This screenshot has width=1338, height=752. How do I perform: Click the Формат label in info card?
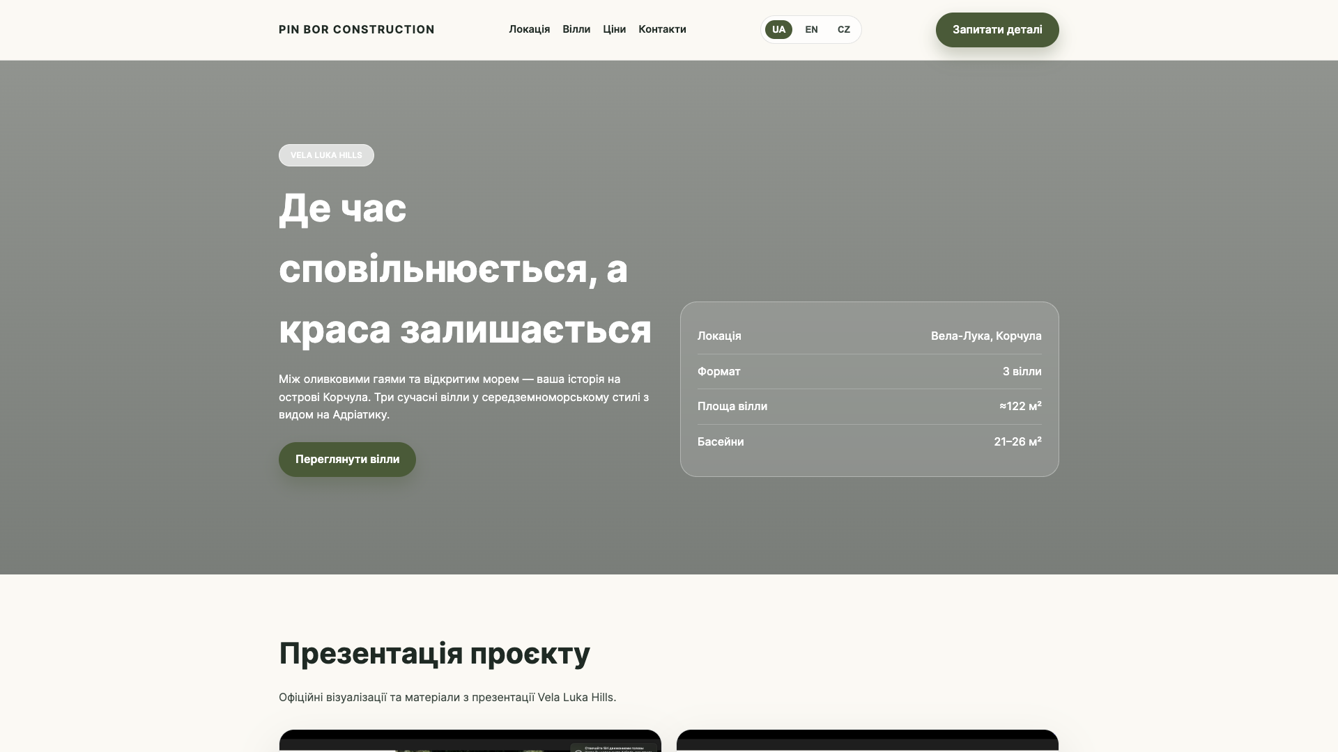coord(718,371)
